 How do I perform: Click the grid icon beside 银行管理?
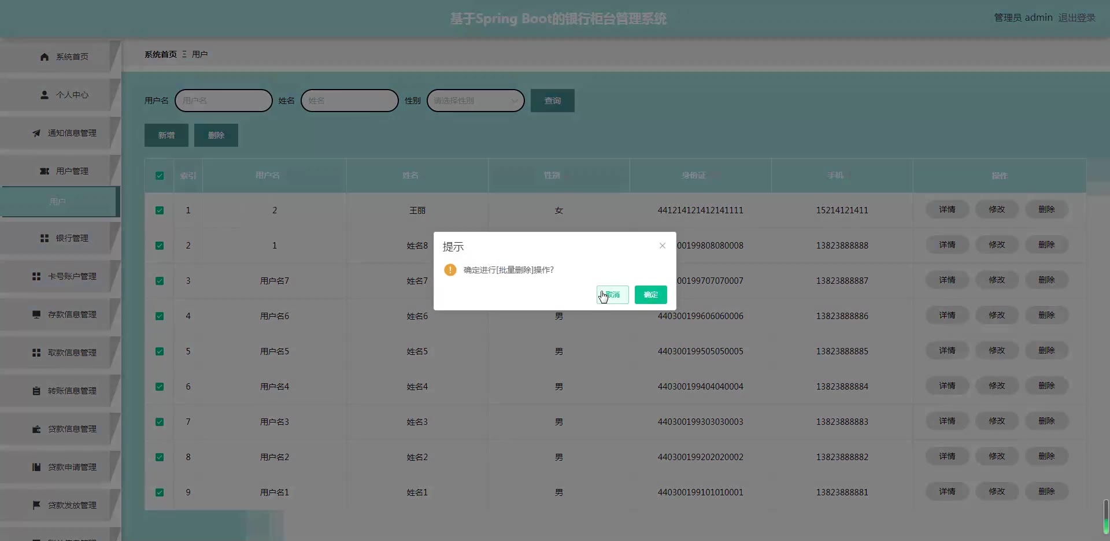pyautogui.click(x=45, y=238)
